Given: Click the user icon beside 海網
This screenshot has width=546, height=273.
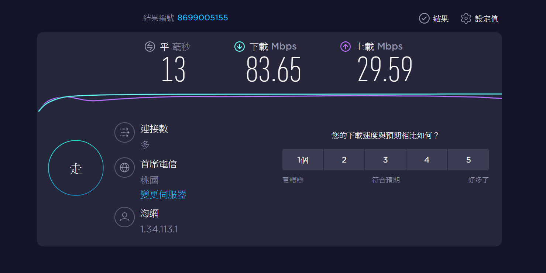Looking at the screenshot, I should pos(124,217).
